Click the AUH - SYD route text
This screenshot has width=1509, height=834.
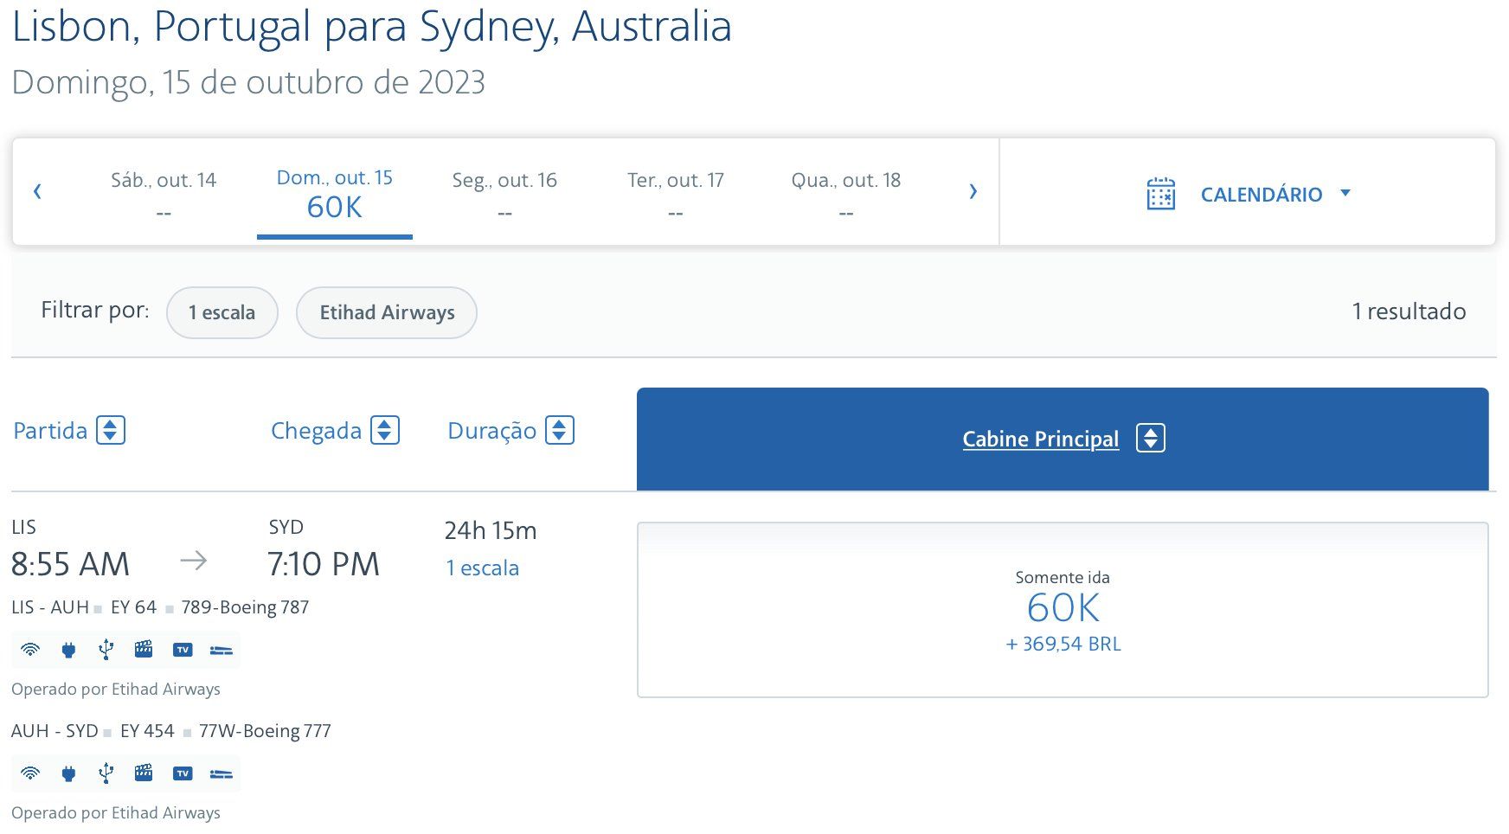coord(55,731)
